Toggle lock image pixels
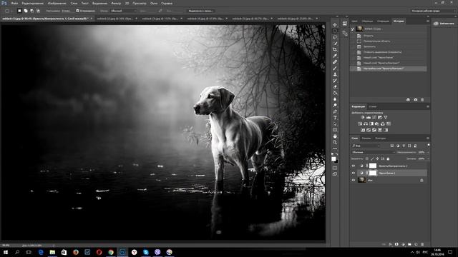 [372, 158]
